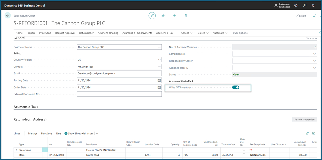Image resolution: width=322 pixels, height=160 pixels.
Task: Check Use Tax box in Comment row
Action: tap(244, 150)
